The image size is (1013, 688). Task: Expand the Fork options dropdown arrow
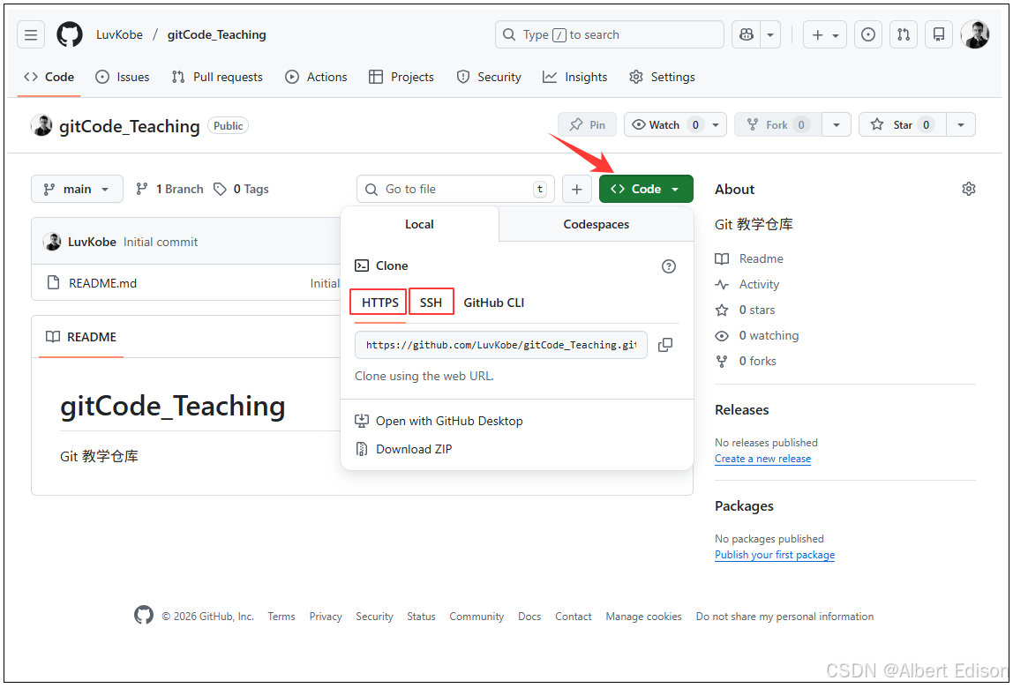point(837,124)
